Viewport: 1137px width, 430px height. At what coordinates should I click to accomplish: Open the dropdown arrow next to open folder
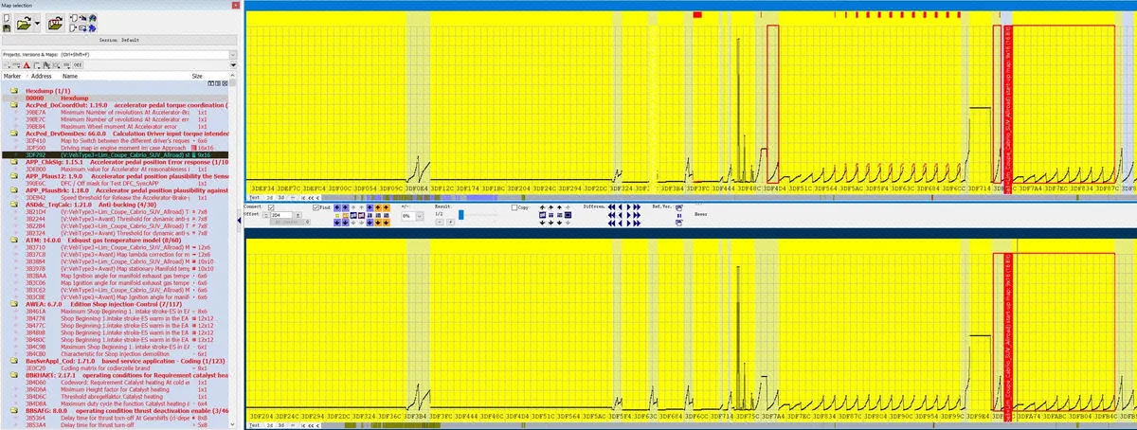pos(37,23)
